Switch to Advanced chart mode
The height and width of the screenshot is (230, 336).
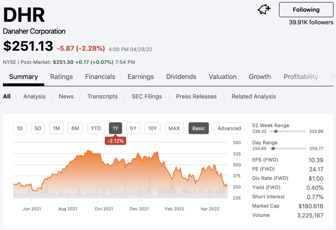(228, 128)
